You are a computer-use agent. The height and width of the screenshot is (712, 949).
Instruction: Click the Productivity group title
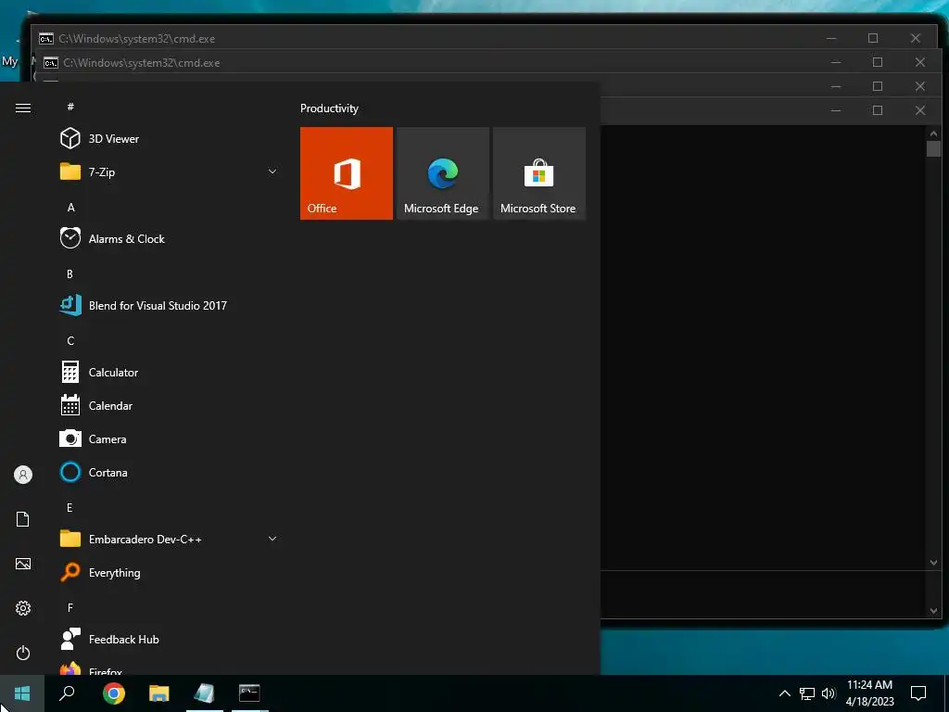click(329, 108)
